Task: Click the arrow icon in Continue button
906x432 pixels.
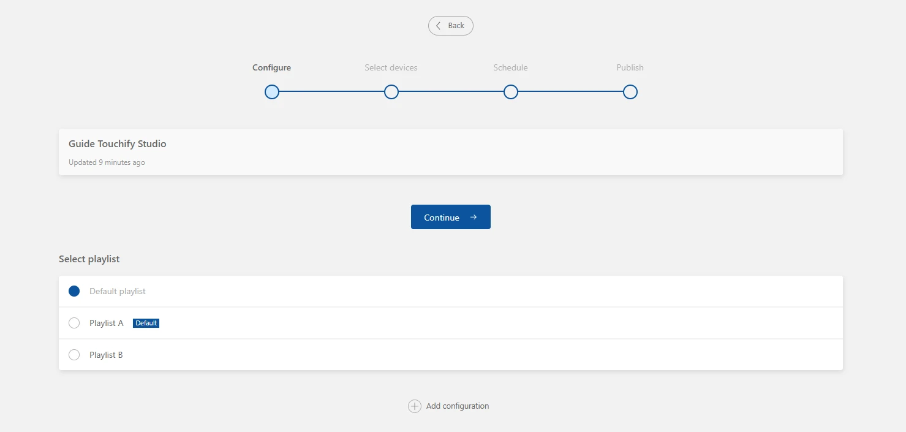Action: (x=474, y=218)
